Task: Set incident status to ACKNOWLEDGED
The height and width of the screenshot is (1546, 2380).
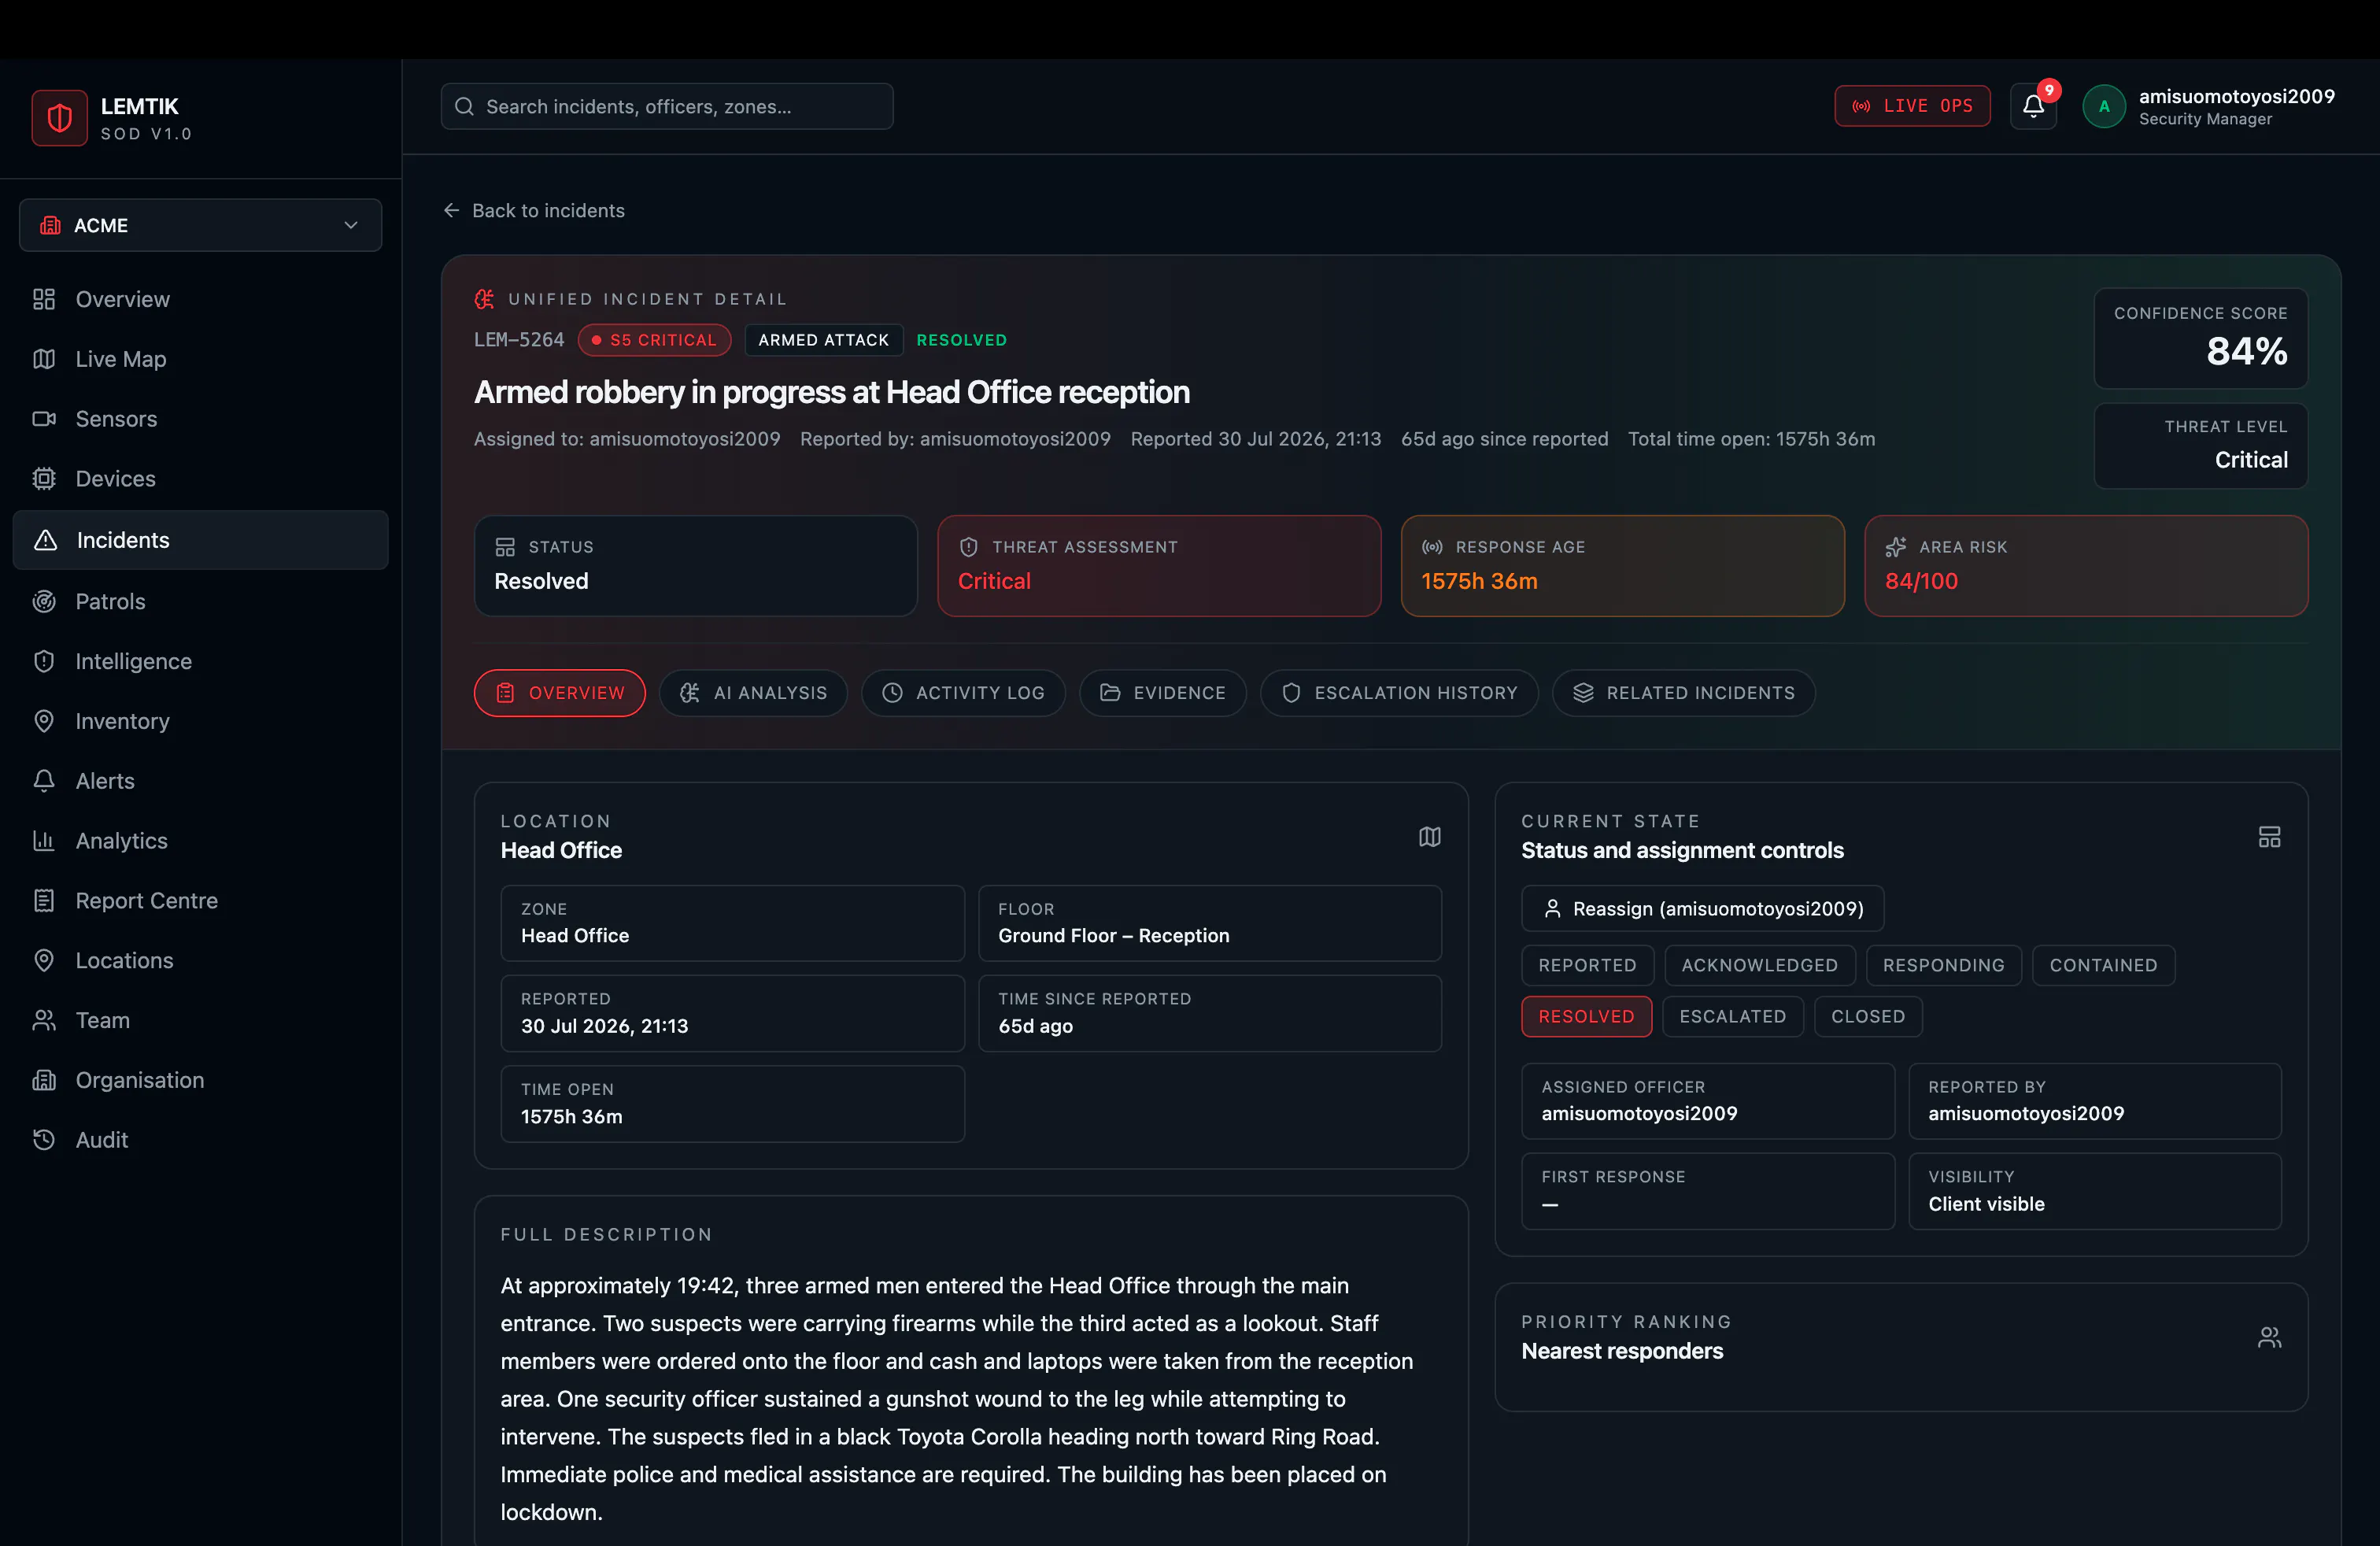Action: (x=1759, y=965)
